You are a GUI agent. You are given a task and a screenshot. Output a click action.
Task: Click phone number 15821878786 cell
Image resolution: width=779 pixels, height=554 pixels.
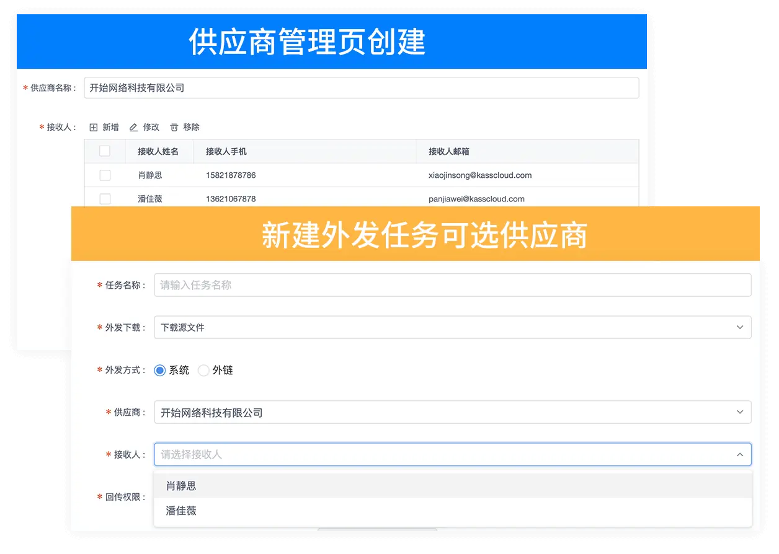[x=231, y=175]
